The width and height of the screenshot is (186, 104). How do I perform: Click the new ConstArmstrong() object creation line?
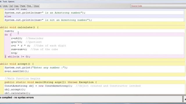coord(38,86)
